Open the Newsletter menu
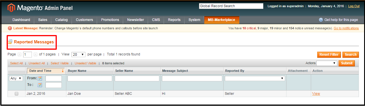This screenshot has width=365, height=106. point(136,20)
